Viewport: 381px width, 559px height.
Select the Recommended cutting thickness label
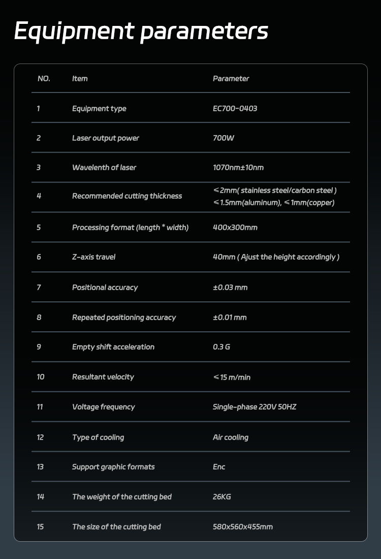pyautogui.click(x=127, y=196)
